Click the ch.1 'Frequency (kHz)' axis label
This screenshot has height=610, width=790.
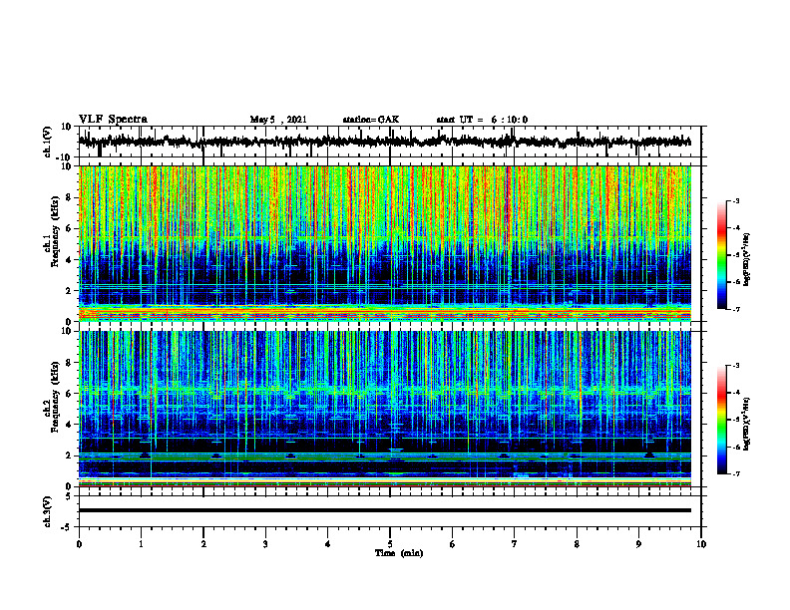coord(56,232)
